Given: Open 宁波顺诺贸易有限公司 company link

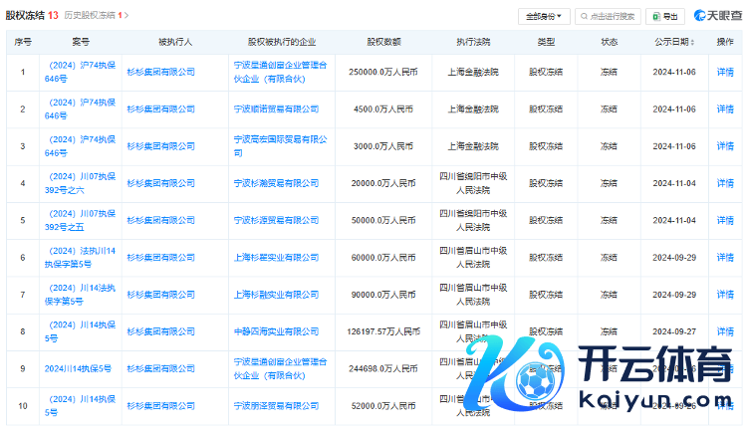Looking at the screenshot, I should point(276,108).
